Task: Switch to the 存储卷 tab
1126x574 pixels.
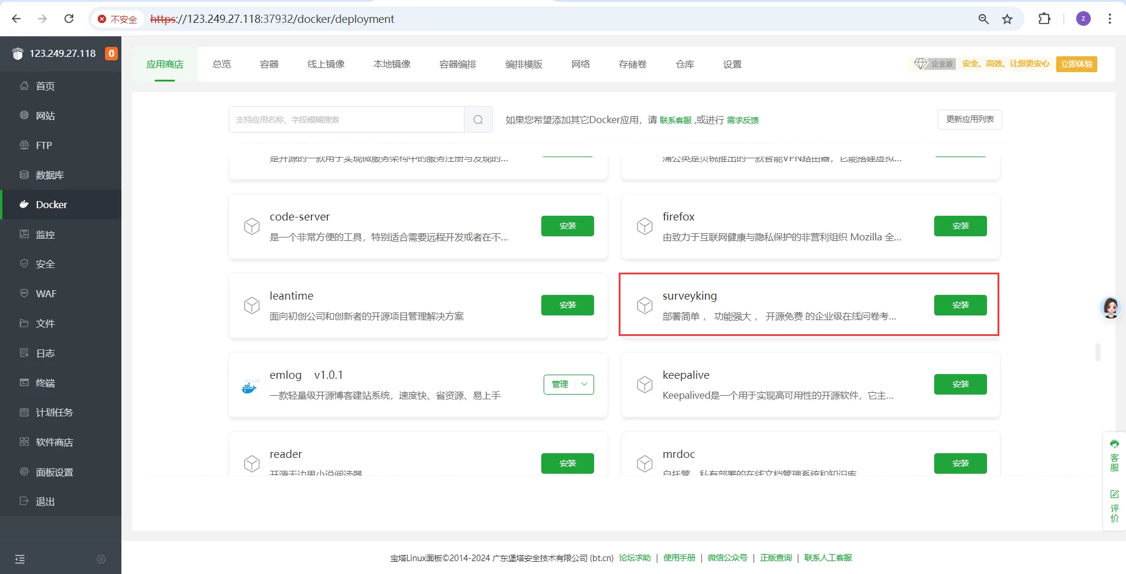Action: [633, 64]
